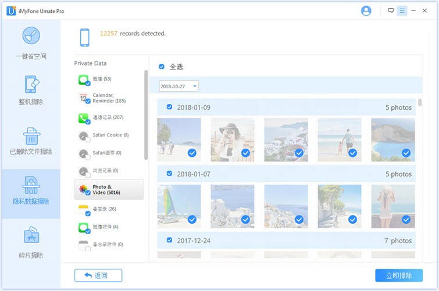Click the Calendar, Reminder icon

84,98
